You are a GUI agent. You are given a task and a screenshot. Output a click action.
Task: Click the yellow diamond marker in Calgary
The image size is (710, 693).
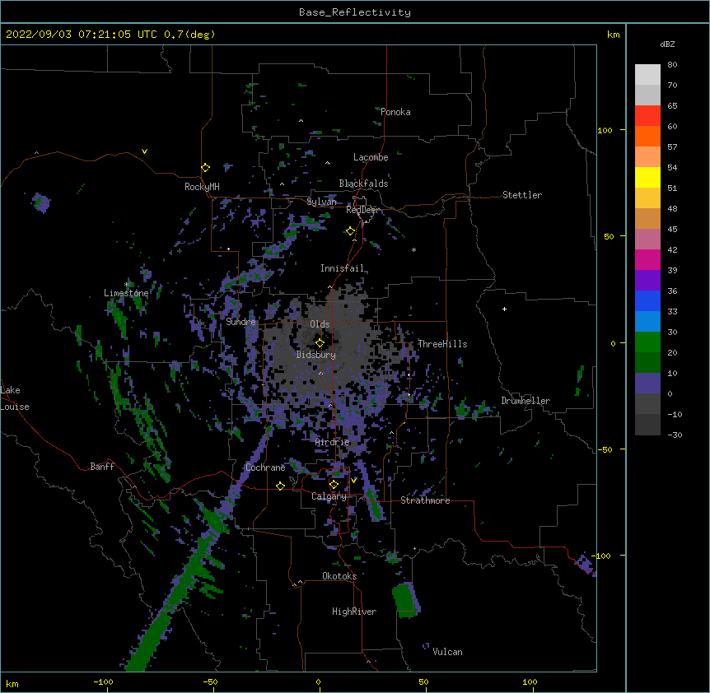(334, 485)
